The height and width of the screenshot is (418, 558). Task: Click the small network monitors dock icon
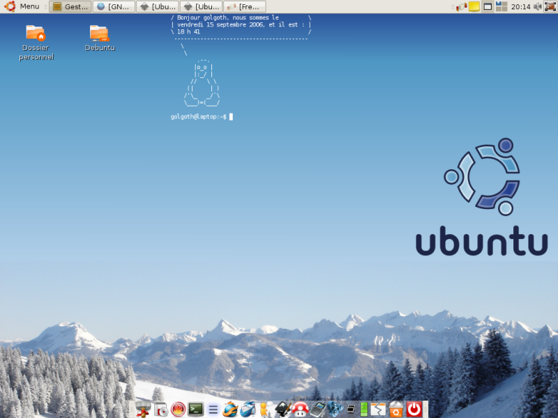pos(351,410)
